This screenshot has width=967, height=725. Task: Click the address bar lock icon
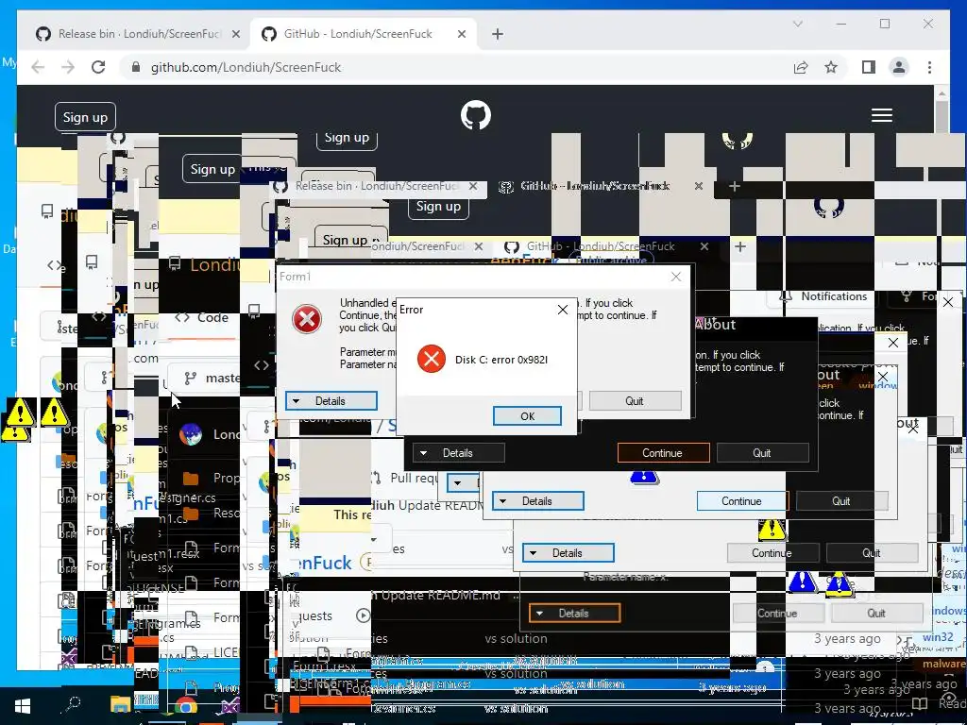coord(136,67)
